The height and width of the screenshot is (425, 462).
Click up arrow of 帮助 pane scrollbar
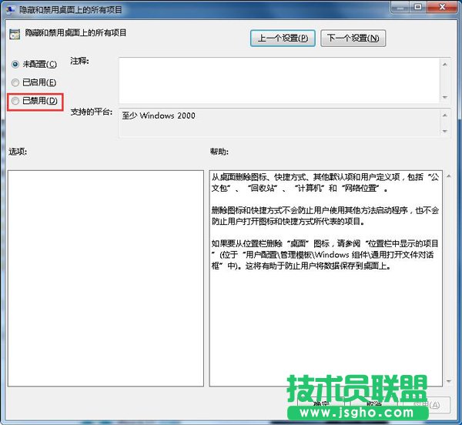click(449, 176)
